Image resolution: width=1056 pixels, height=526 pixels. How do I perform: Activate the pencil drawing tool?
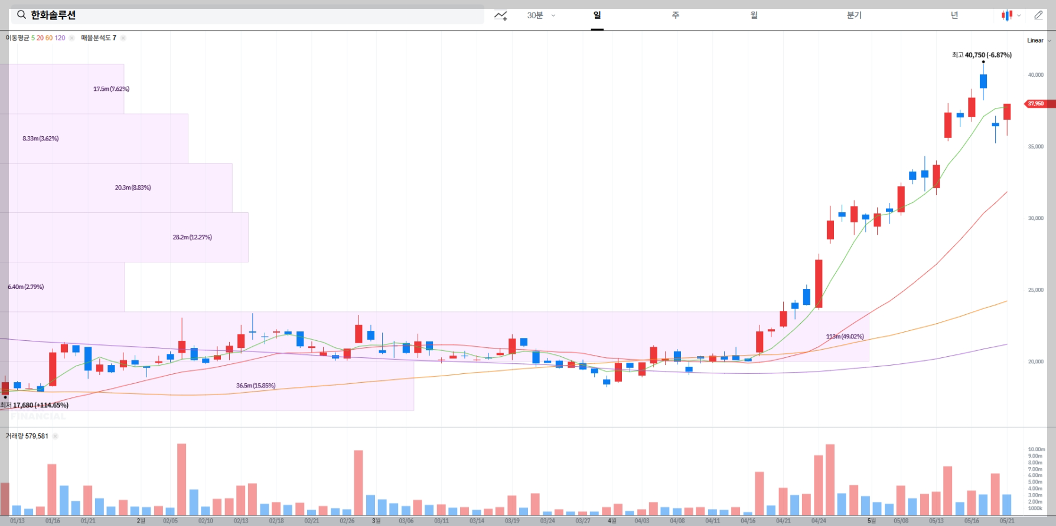click(1038, 15)
